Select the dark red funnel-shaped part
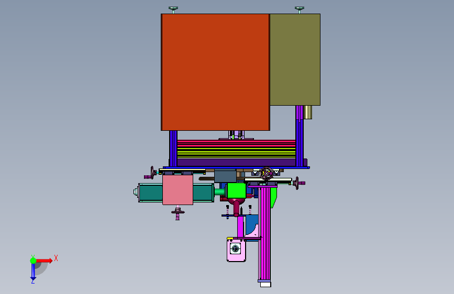This screenshot has width=454, height=294. click(237, 207)
